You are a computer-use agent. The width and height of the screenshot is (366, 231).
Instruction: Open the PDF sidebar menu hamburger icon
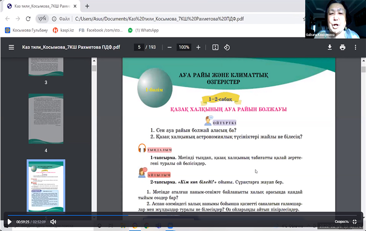tap(11, 47)
